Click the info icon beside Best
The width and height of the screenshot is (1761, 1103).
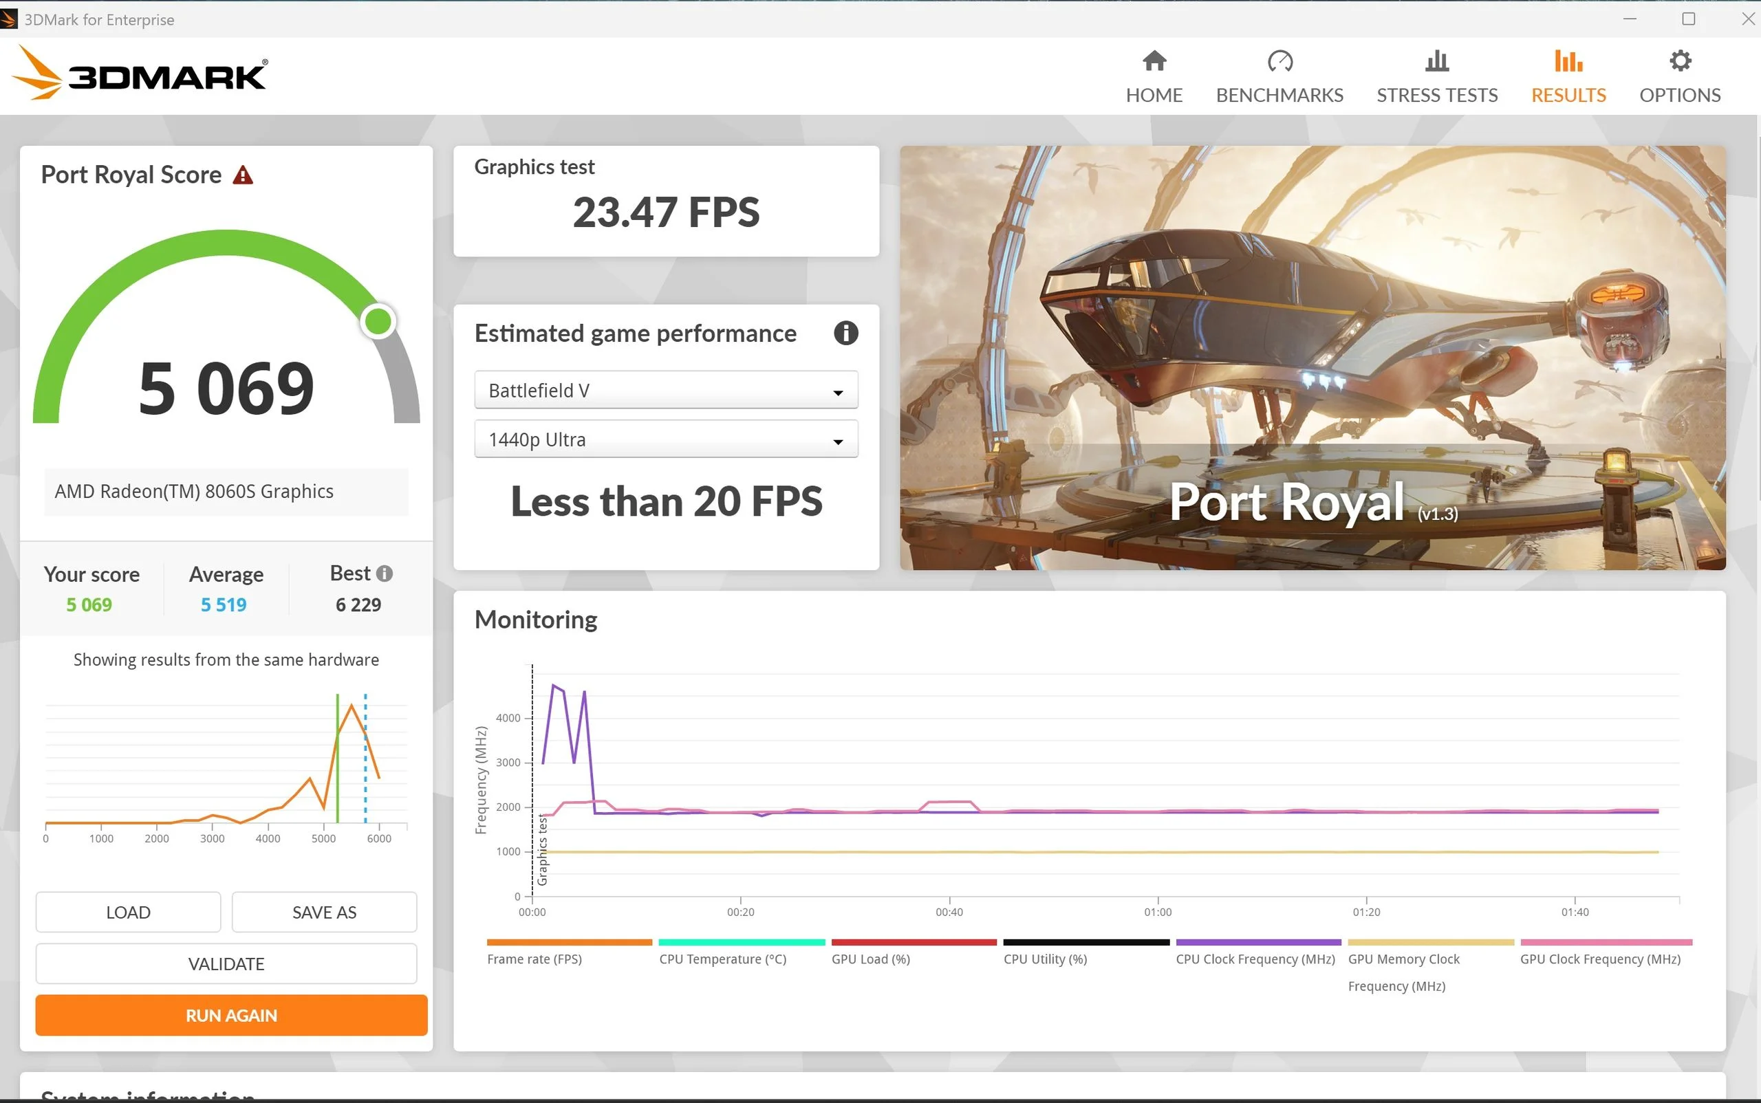coord(385,574)
